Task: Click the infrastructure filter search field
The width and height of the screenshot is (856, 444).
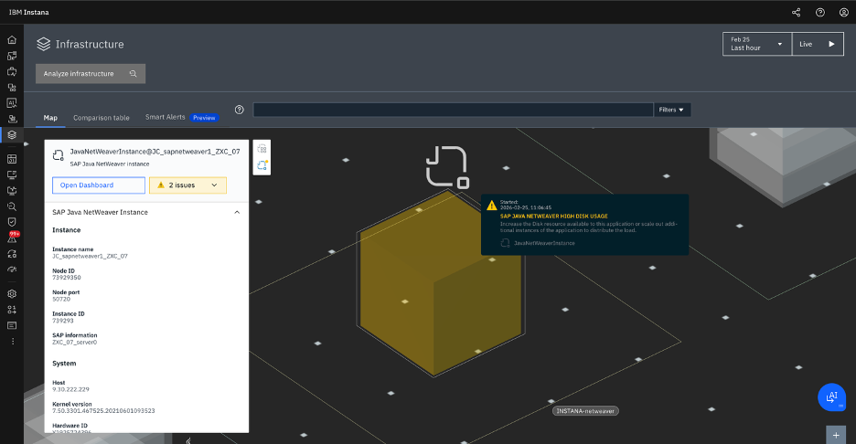Action: pos(453,110)
